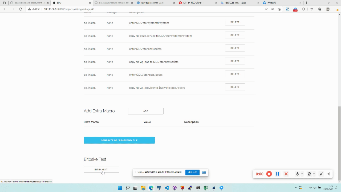Screen dimensions: 341x192
Task: Open a new browser tab
Action: (306, 3)
